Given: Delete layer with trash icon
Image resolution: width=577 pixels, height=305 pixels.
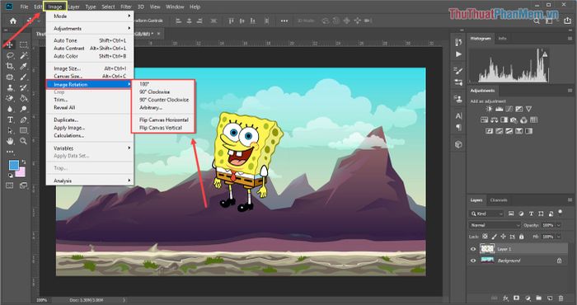Looking at the screenshot, I should pyautogui.click(x=561, y=298).
